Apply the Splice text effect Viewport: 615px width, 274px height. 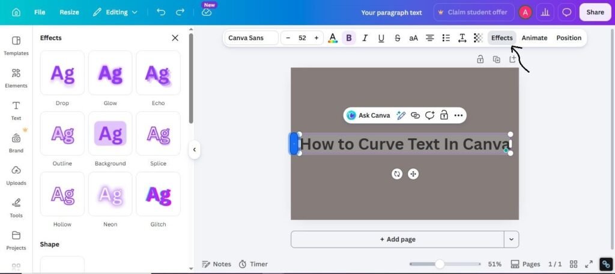(x=158, y=133)
